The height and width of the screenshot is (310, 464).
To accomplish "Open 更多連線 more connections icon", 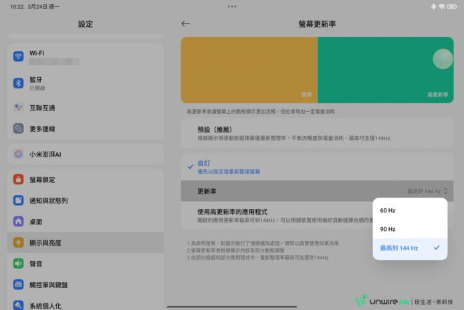I will coord(19,129).
